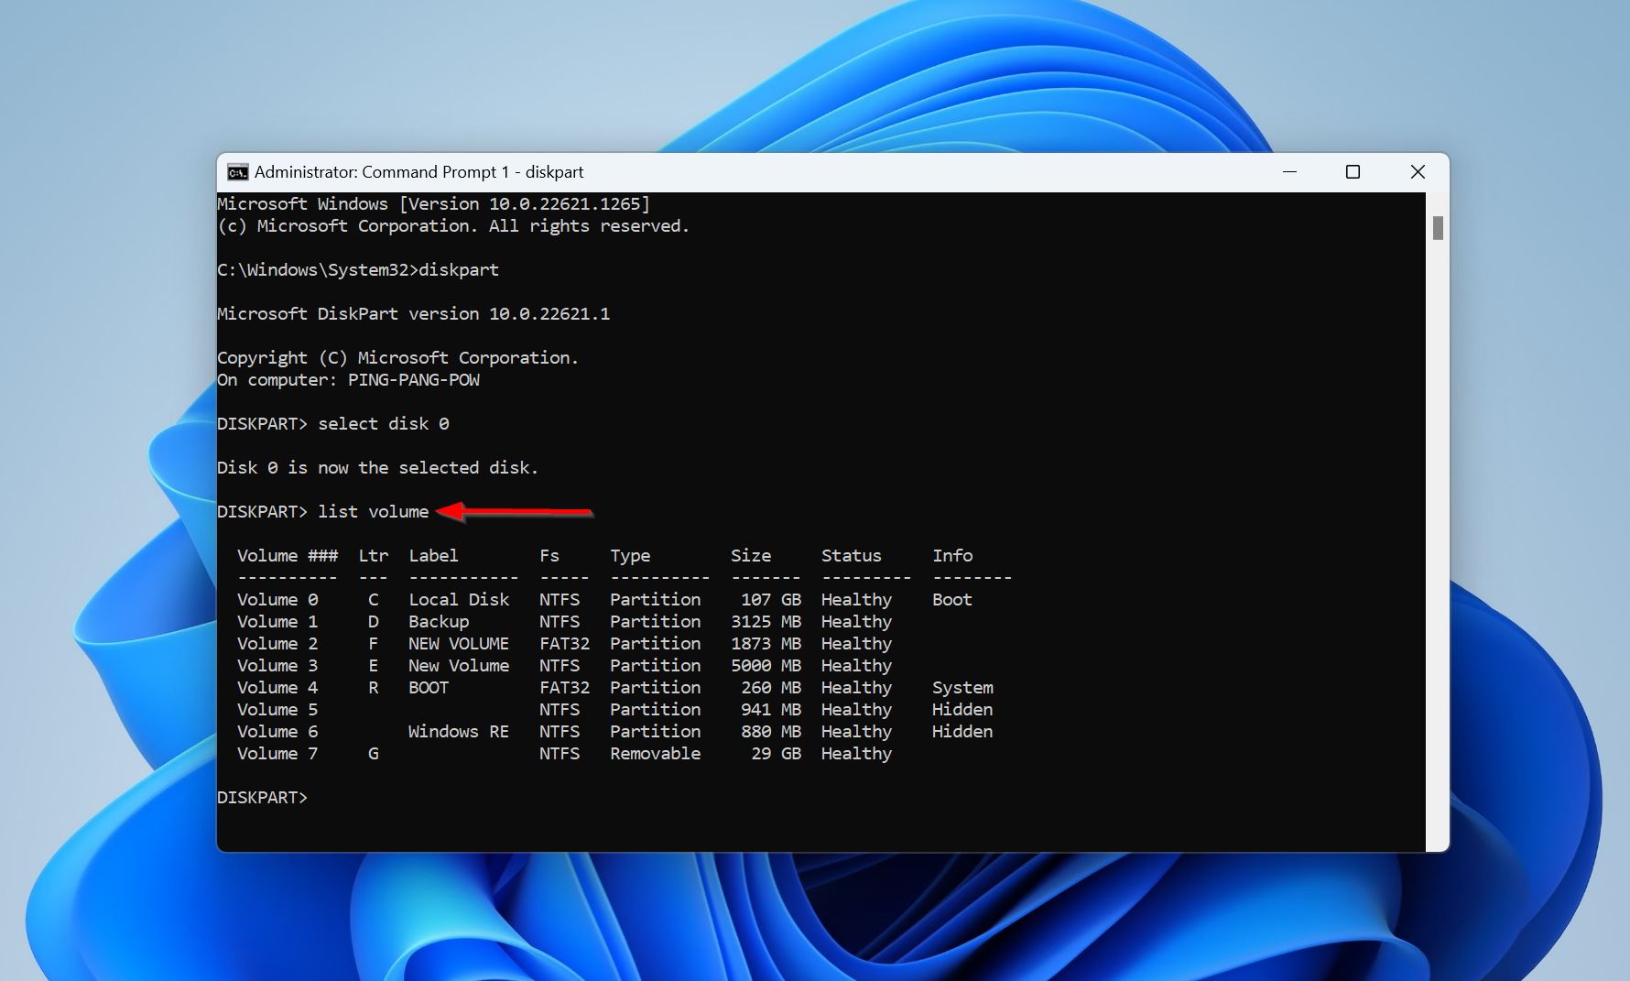Click the 'Type' column header
The width and height of the screenshot is (1630, 981).
[630, 556]
